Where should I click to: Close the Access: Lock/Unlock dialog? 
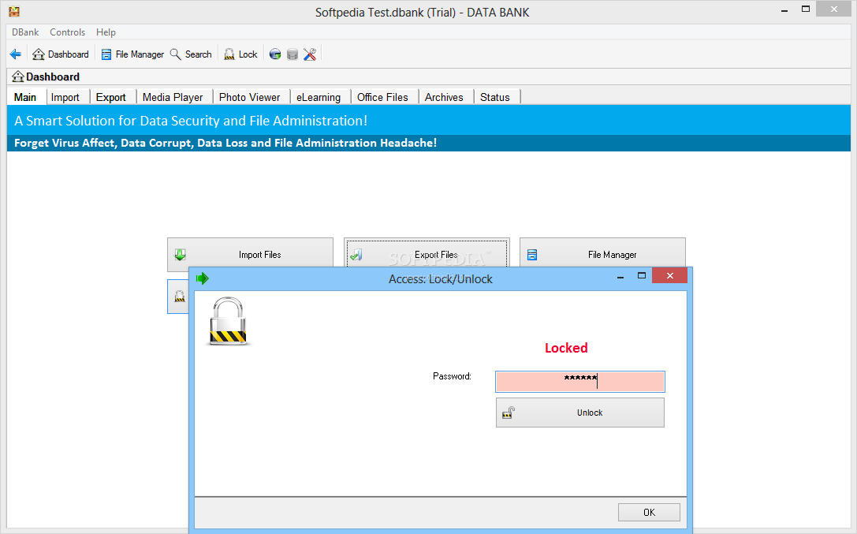[669, 275]
